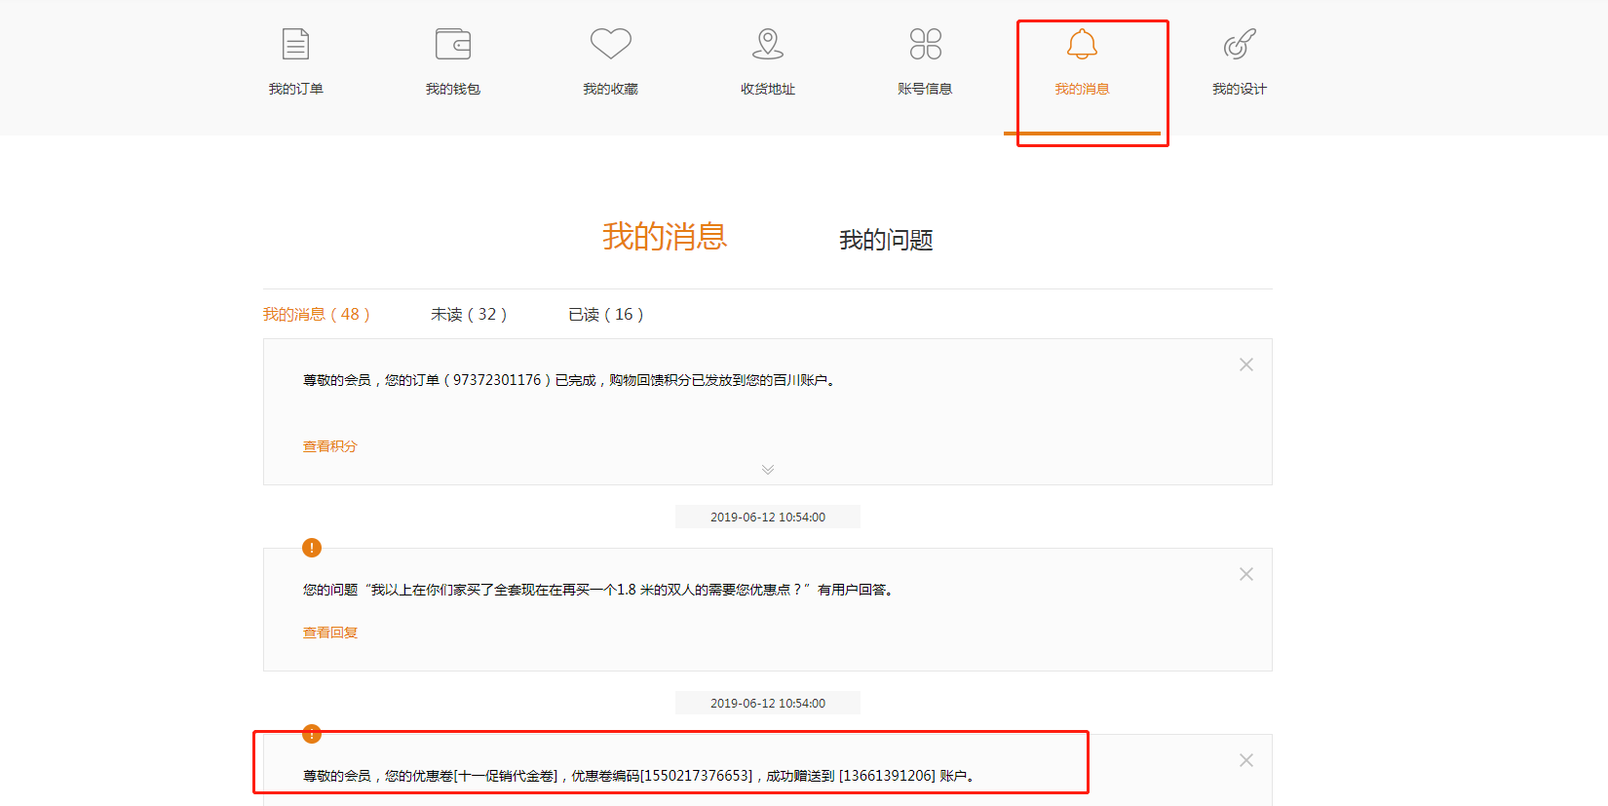Open the 我的设计 design icon

pyautogui.click(x=1239, y=45)
